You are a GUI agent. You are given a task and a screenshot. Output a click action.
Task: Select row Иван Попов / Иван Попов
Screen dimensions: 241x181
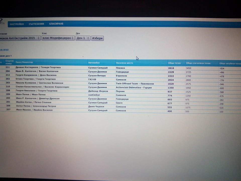click(120, 95)
